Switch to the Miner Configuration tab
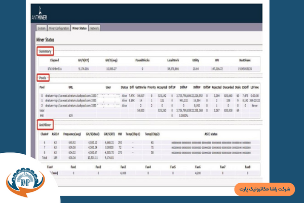Viewport: 304px width, 203px height. pyautogui.click(x=59, y=29)
